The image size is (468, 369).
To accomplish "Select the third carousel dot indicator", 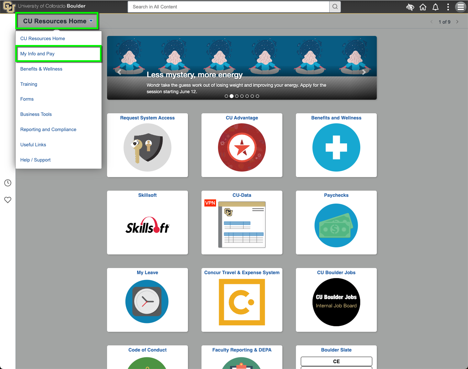I will [x=237, y=96].
